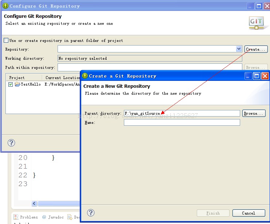This screenshot has width=270, height=224.
Task: Toggle the TestHello project checkbox
Action: tap(11, 85)
